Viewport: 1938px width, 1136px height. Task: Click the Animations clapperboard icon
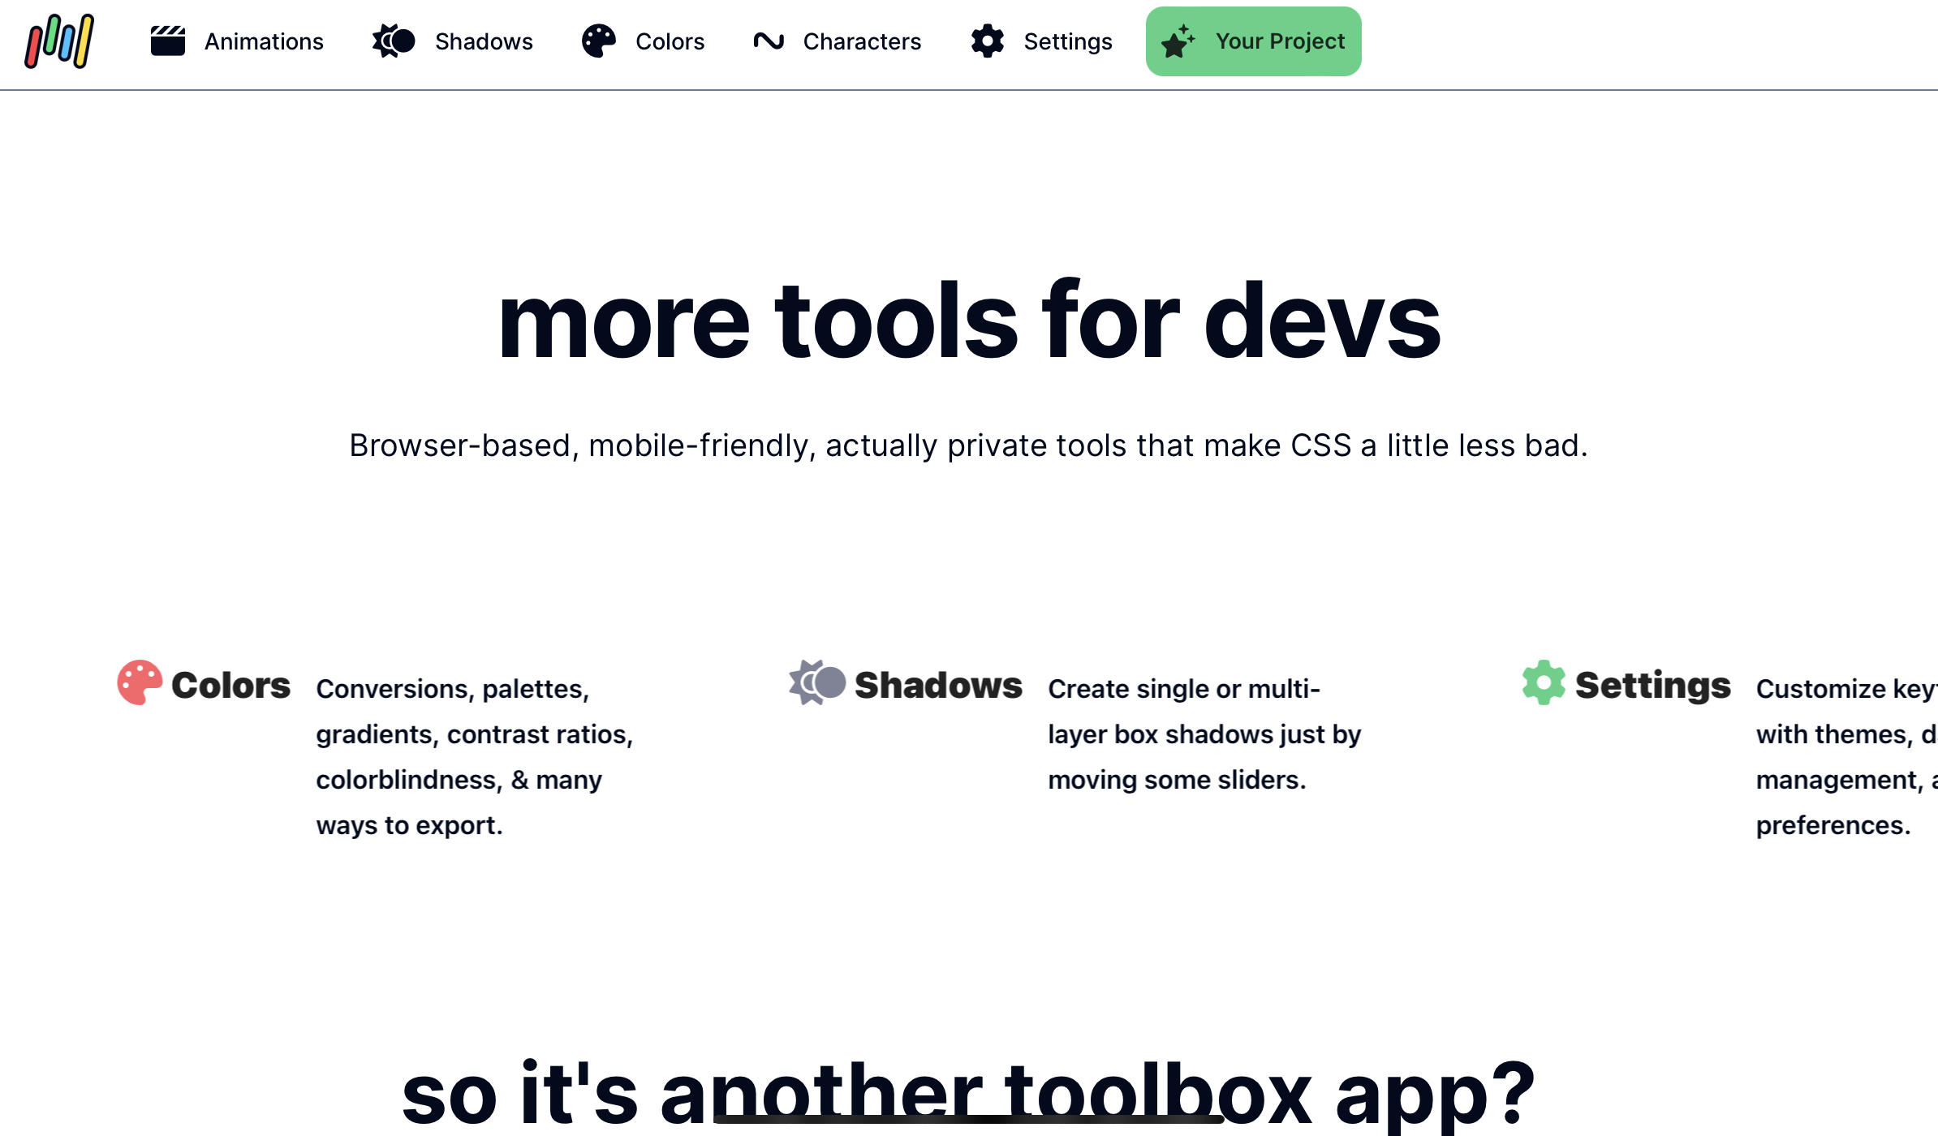(x=168, y=41)
